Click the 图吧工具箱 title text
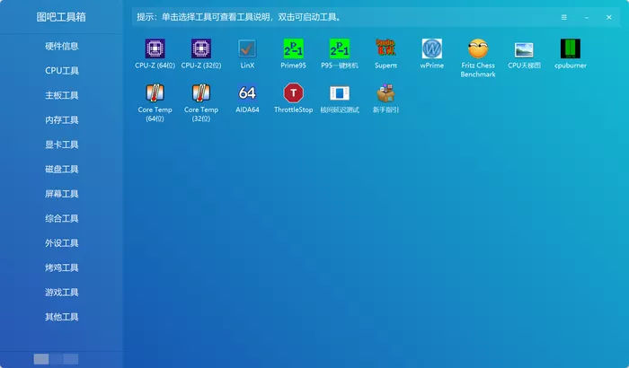 point(61,17)
